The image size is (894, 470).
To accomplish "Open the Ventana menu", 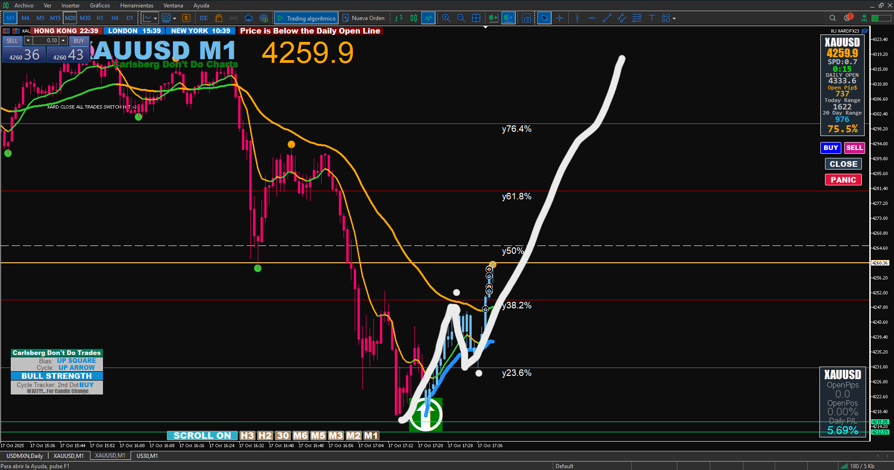I will tap(173, 6).
